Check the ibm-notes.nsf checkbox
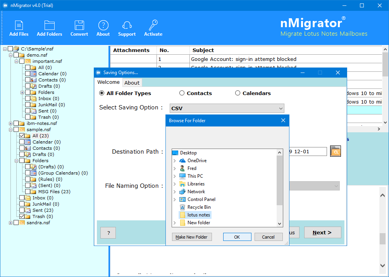Image resolution: width=389 pixels, height=277 pixels. pyautogui.click(x=16, y=123)
